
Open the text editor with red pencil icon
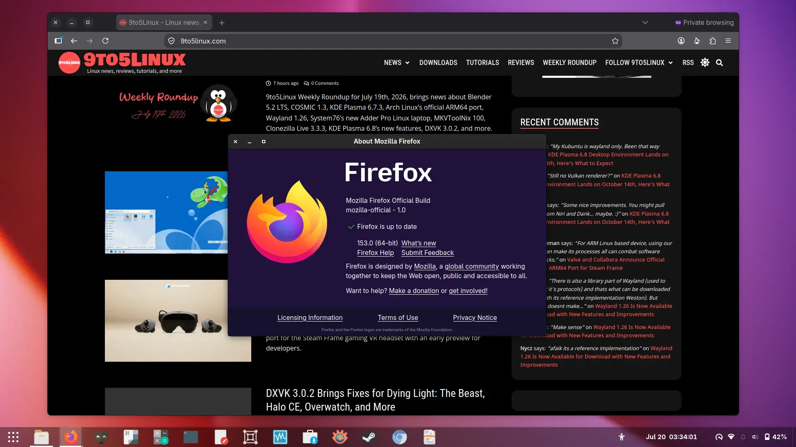[x=221, y=437]
